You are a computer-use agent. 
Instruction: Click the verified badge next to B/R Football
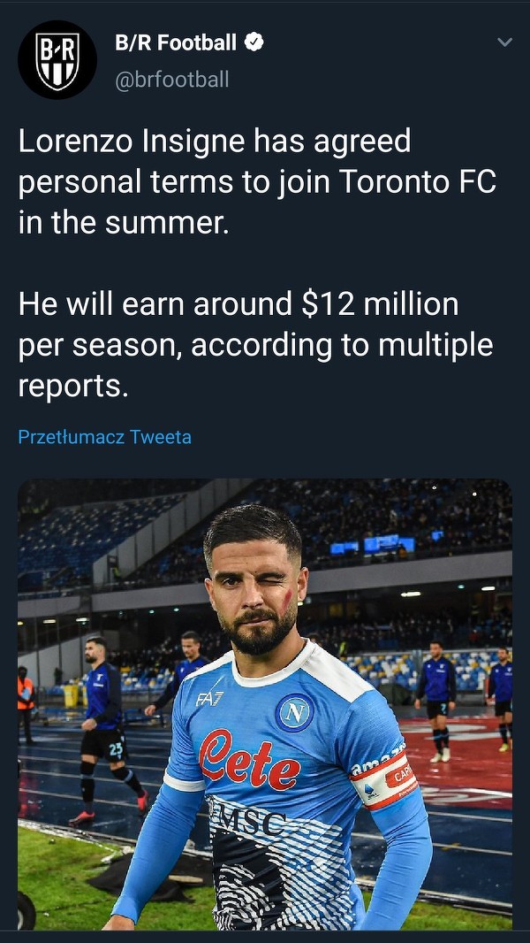pos(254,42)
